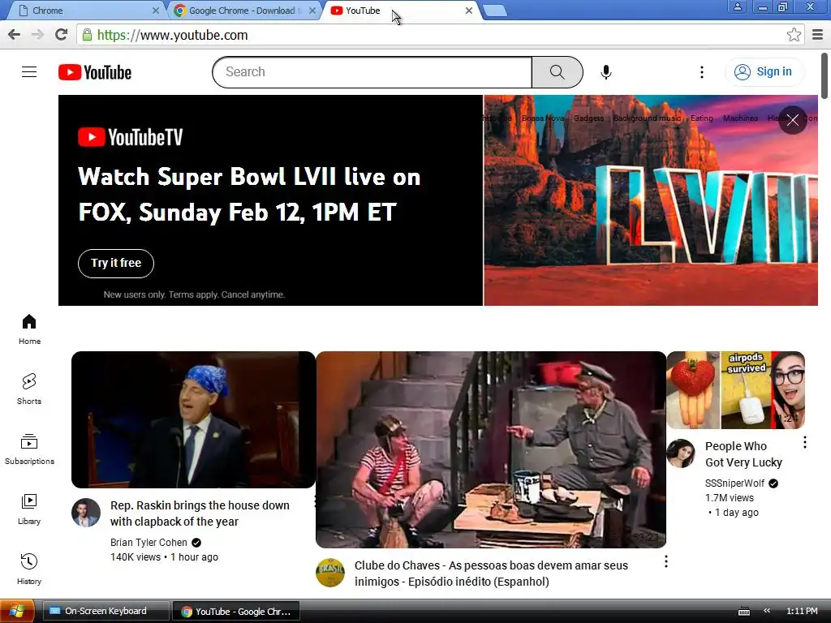
Task: Start voice search with microphone icon
Action: 605,72
